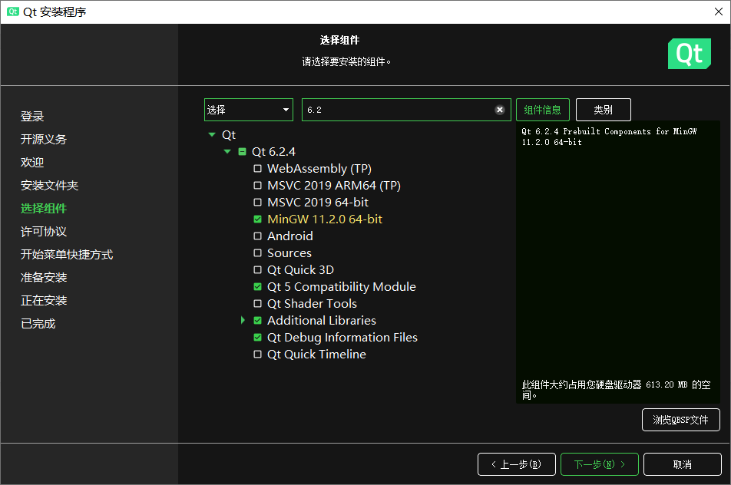
Task: Select the Sources row label
Action: (289, 253)
